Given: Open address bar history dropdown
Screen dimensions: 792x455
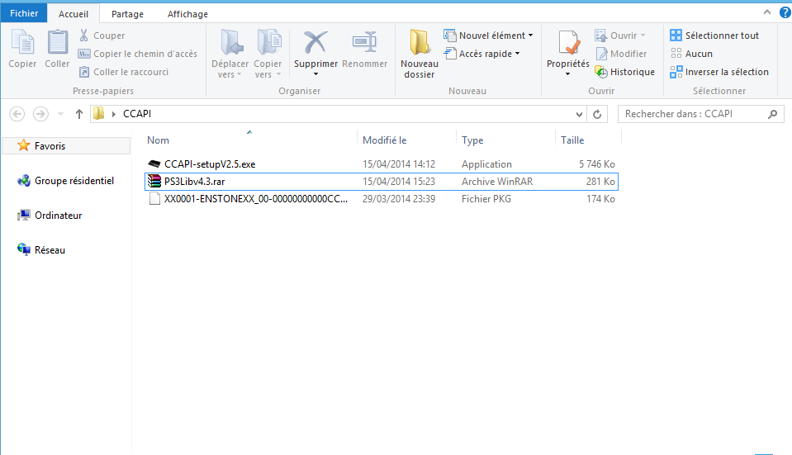Looking at the screenshot, I should click(x=579, y=114).
